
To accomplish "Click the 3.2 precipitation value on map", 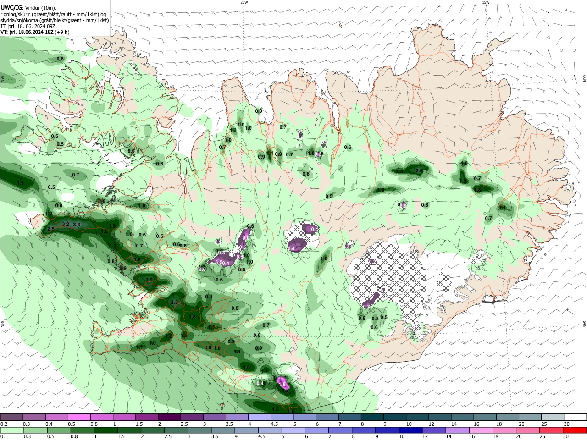I will point(65,224).
